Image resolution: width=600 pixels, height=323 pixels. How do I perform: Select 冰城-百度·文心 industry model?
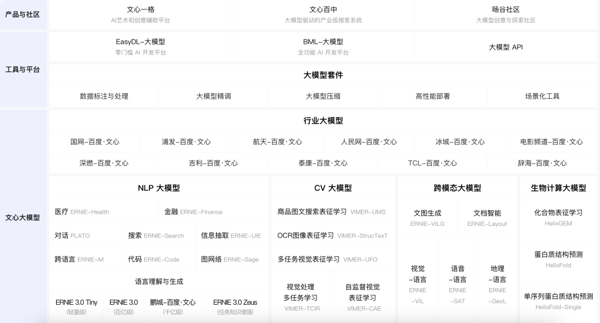tap(460, 142)
